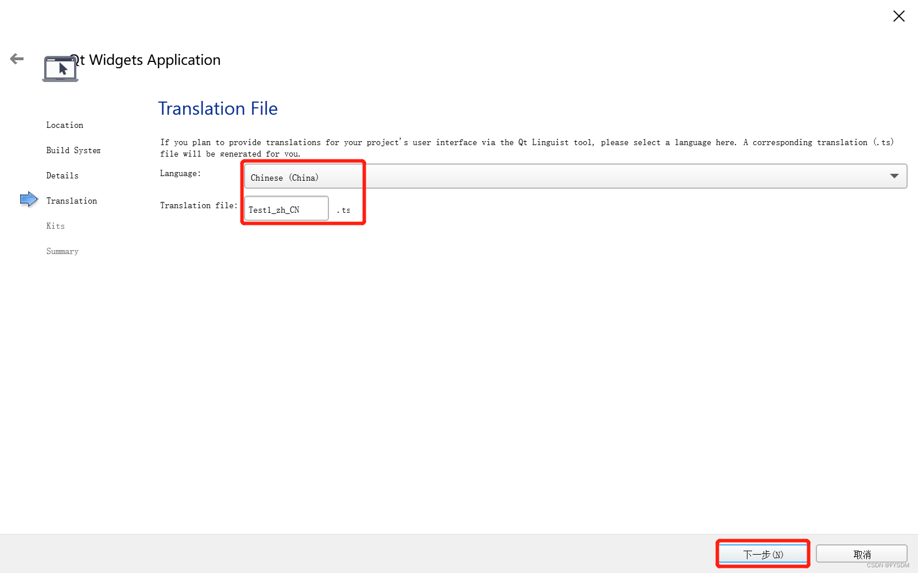Click the blue arrow marking the Translation step
This screenshot has width=918, height=573.
(29, 200)
